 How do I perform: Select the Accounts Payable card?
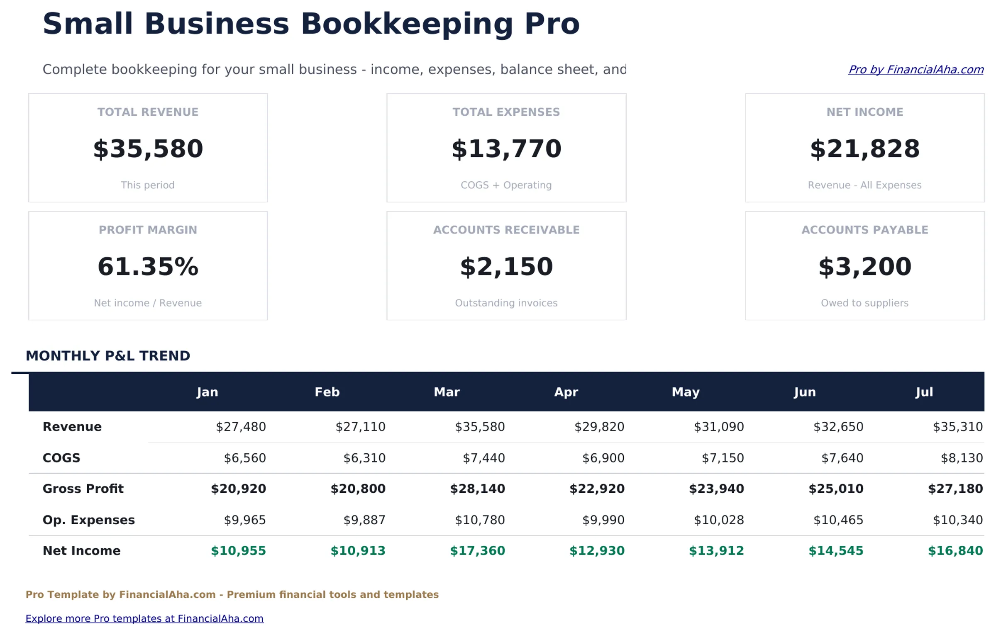pos(864,266)
